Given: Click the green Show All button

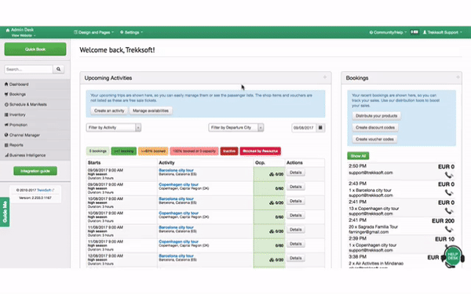Looking at the screenshot, I should pyautogui.click(x=358, y=156).
